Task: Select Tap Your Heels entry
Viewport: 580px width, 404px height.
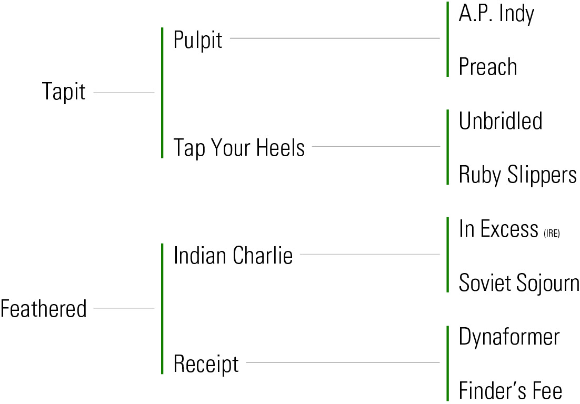Action: (239, 148)
